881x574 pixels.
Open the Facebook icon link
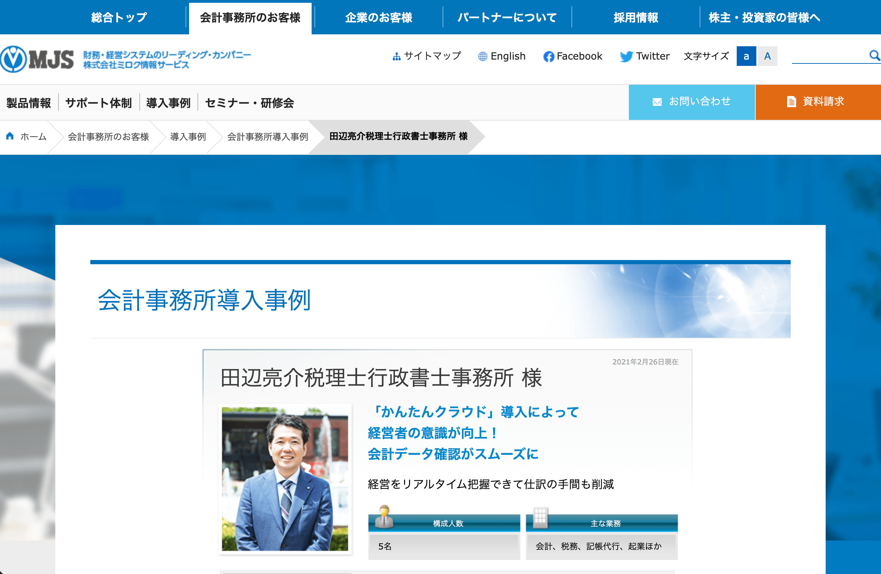(x=549, y=56)
